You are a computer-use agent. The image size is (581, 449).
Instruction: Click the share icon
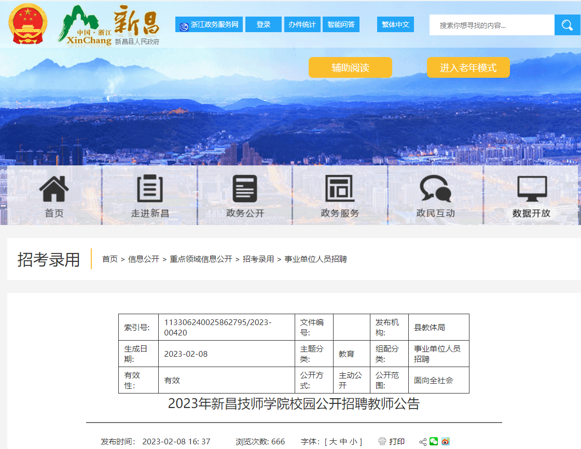point(423,442)
